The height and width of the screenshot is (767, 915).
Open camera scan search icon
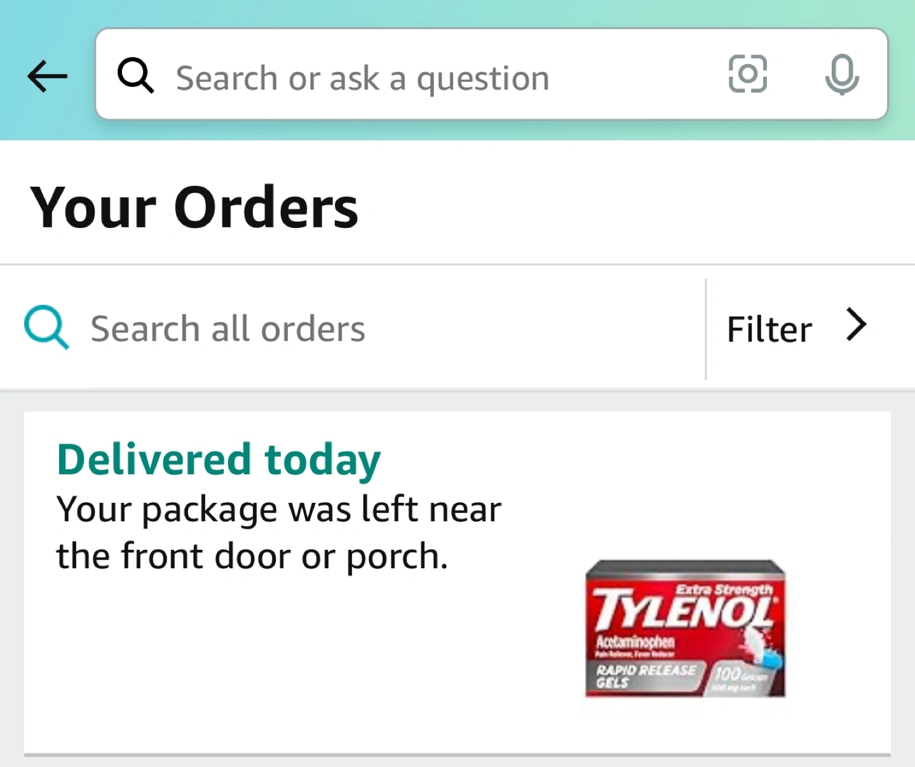point(747,74)
